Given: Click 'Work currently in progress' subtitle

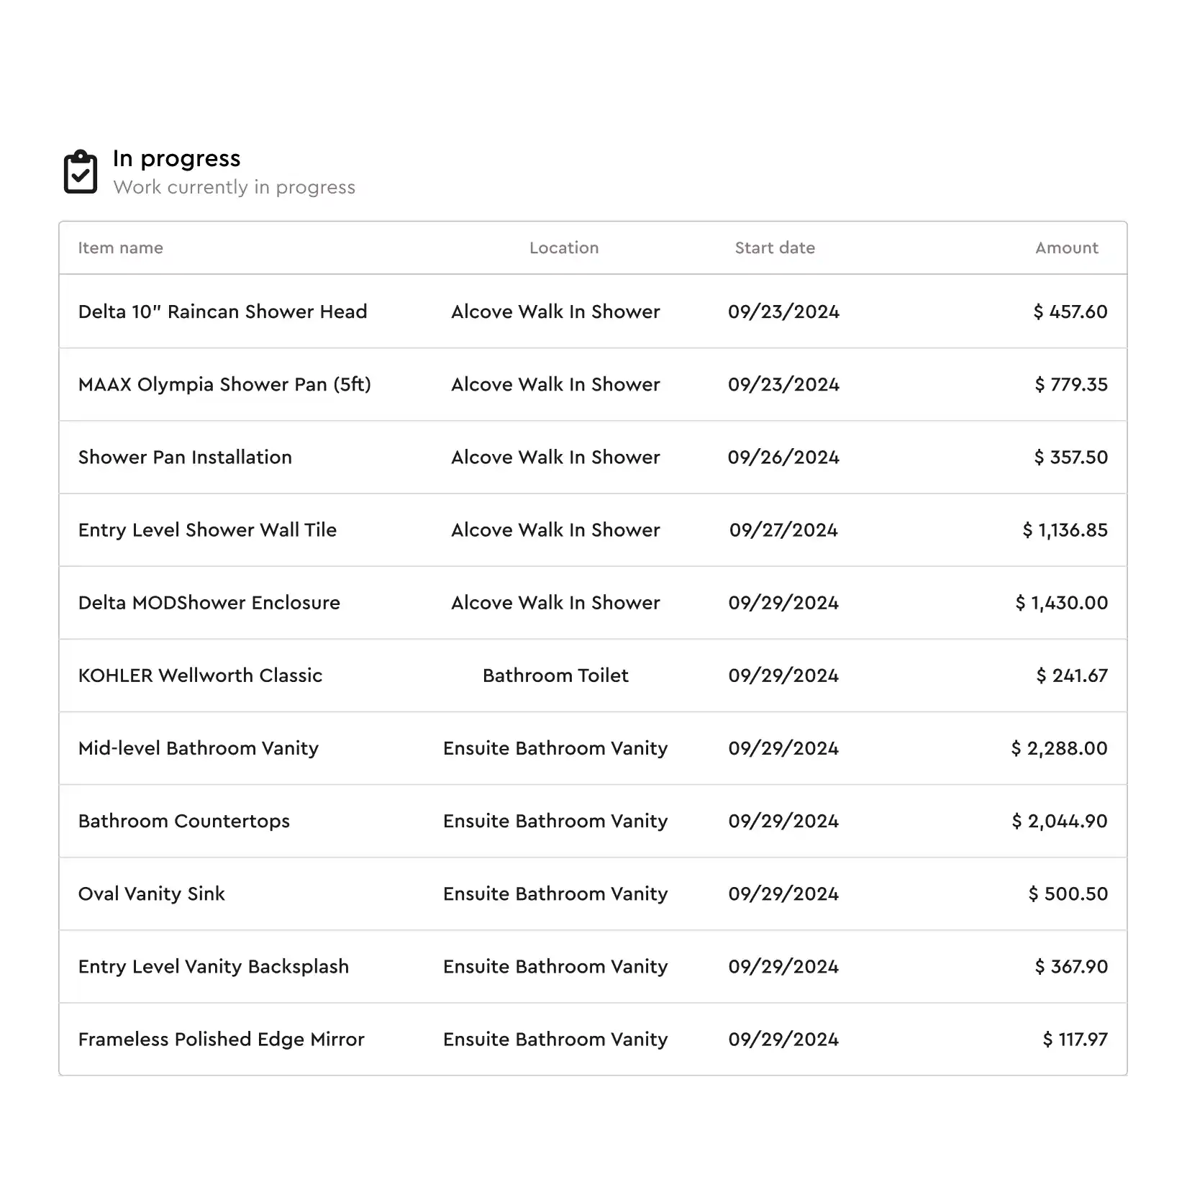Looking at the screenshot, I should coord(234,187).
